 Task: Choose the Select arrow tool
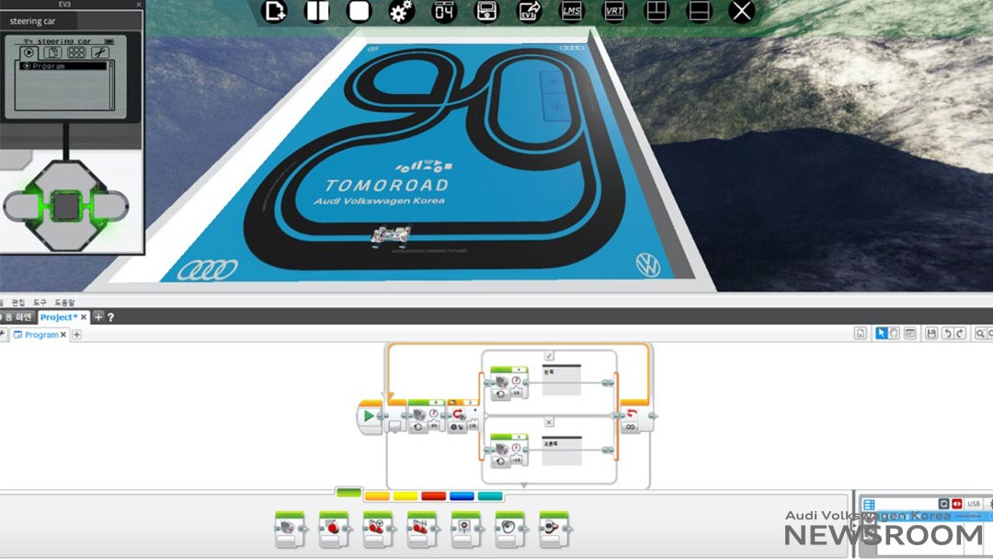pos(881,334)
